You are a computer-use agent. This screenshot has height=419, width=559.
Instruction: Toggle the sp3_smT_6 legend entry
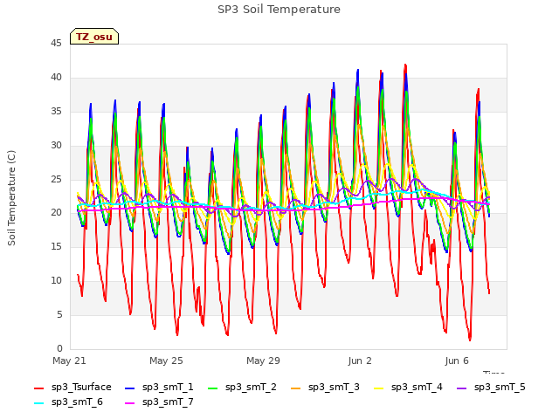coord(68,402)
